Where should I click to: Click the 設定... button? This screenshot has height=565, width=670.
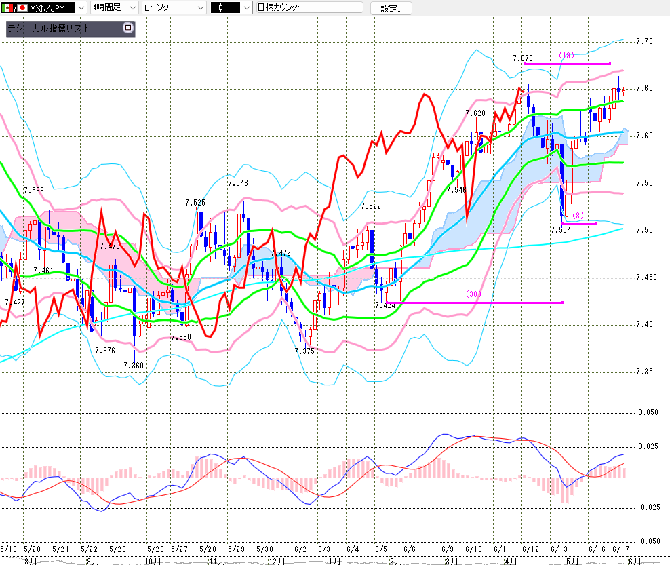point(391,8)
